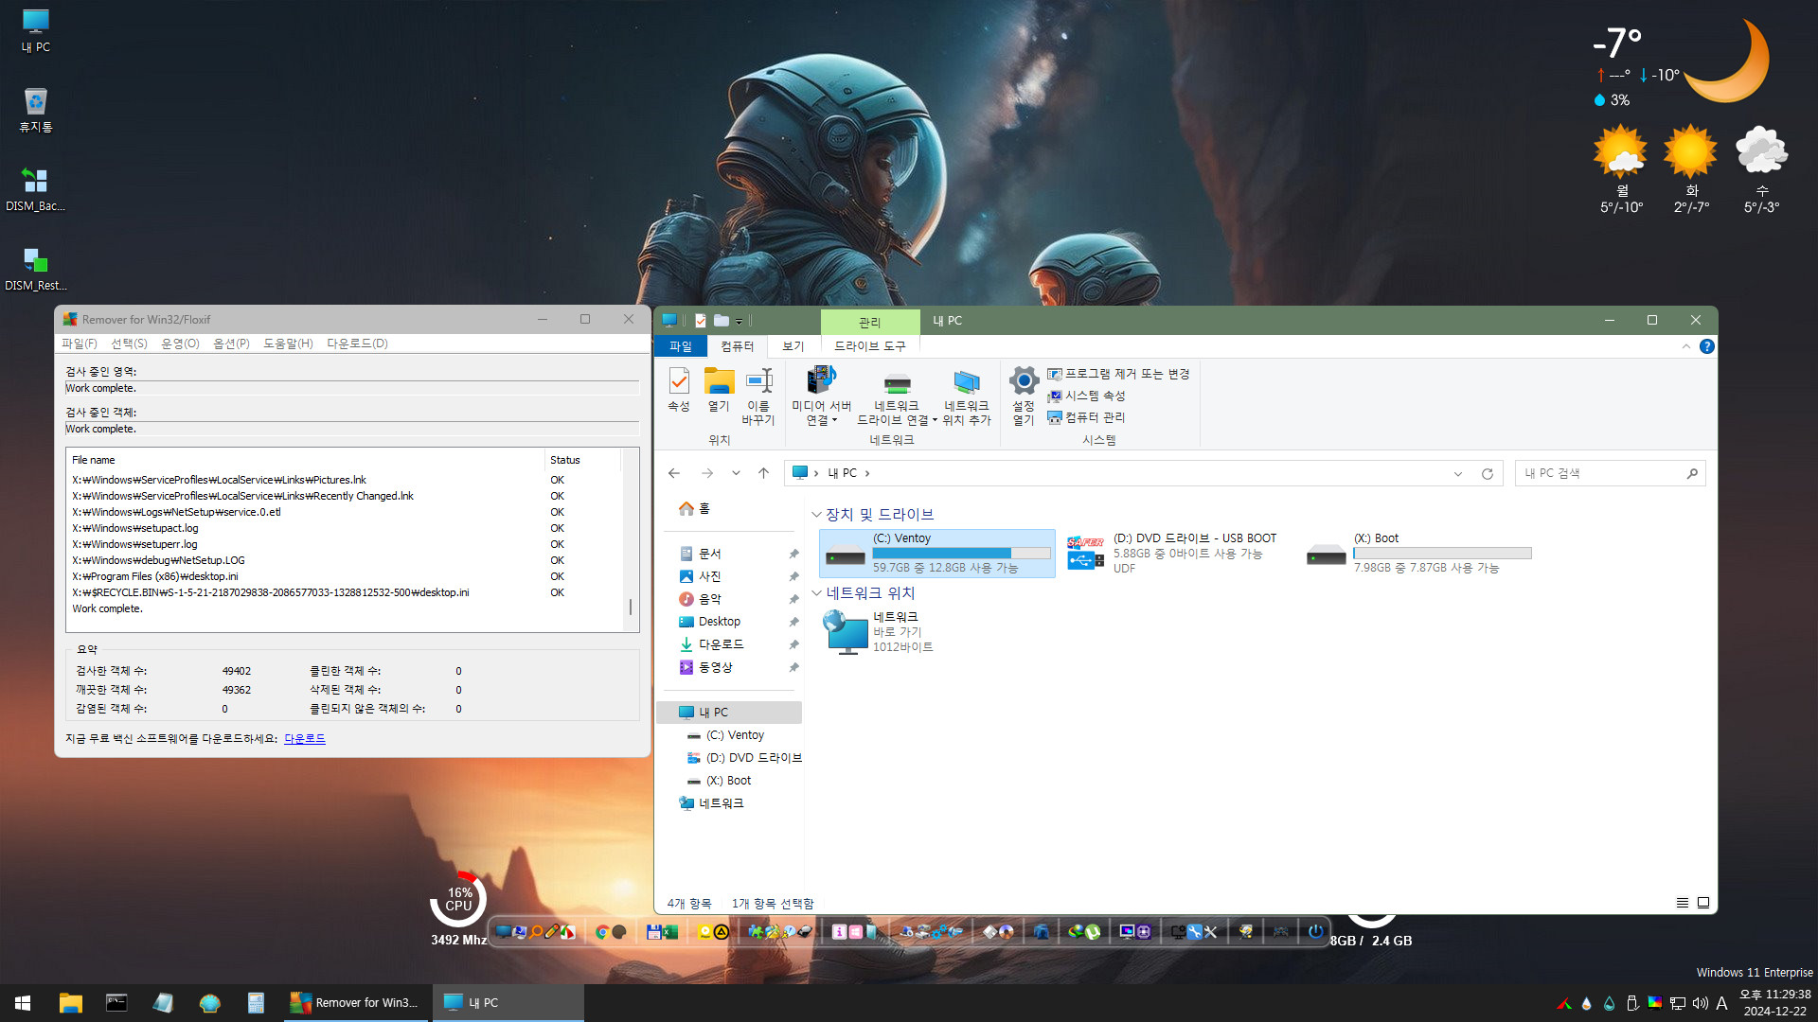The height and width of the screenshot is (1022, 1818).
Task: Select (X:) Boot in the navigation tree
Action: coord(728,781)
